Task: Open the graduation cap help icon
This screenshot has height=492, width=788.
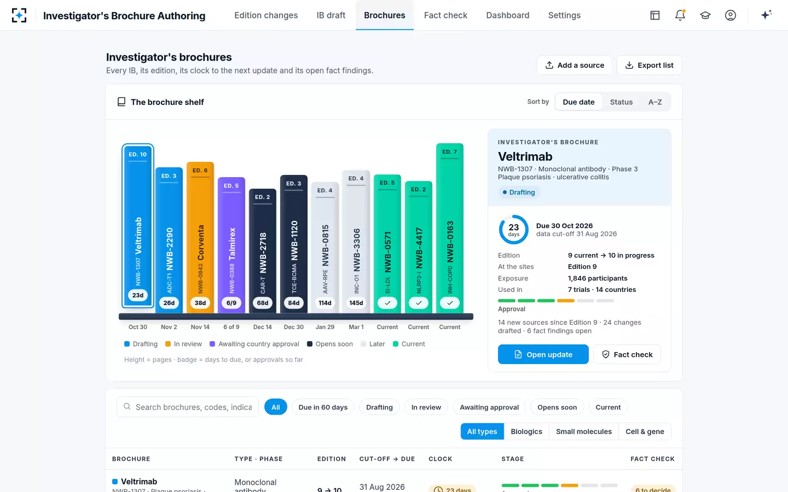Action: (705, 15)
